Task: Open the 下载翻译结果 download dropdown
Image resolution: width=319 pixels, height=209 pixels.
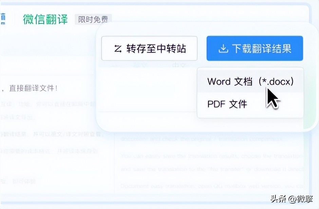Action: pos(255,49)
